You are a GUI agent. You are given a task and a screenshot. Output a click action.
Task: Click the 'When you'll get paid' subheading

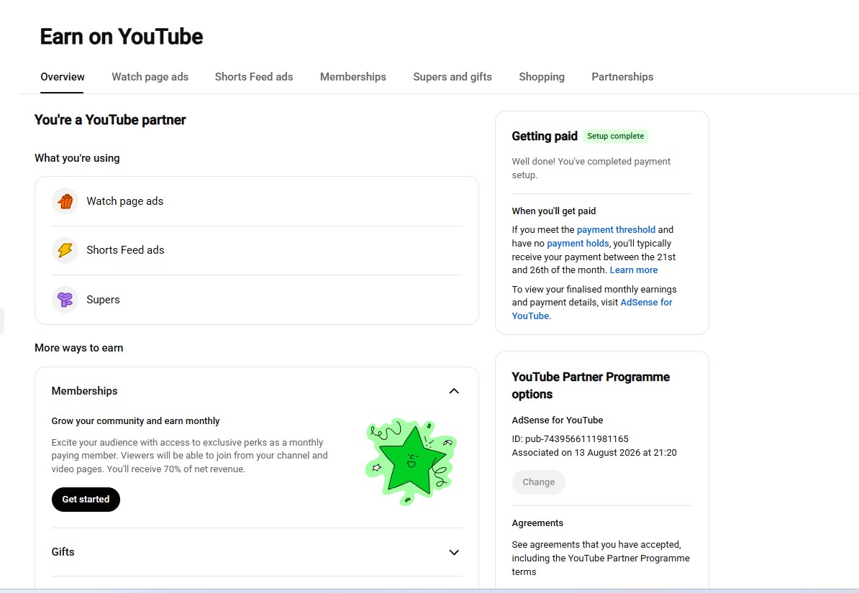click(554, 211)
